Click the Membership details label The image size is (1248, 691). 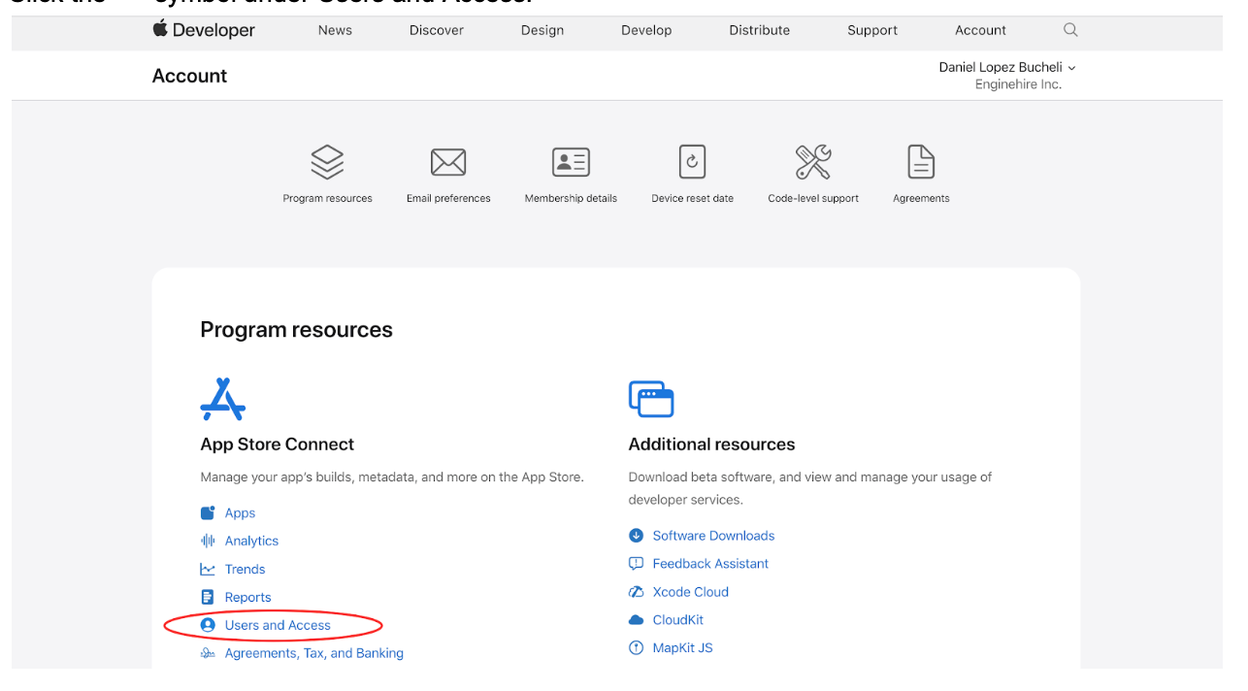point(571,199)
